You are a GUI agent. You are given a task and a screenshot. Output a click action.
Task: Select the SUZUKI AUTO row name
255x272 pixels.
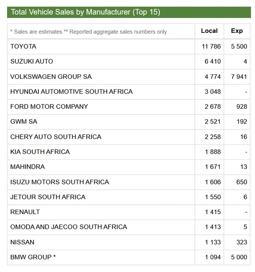coord(32,62)
